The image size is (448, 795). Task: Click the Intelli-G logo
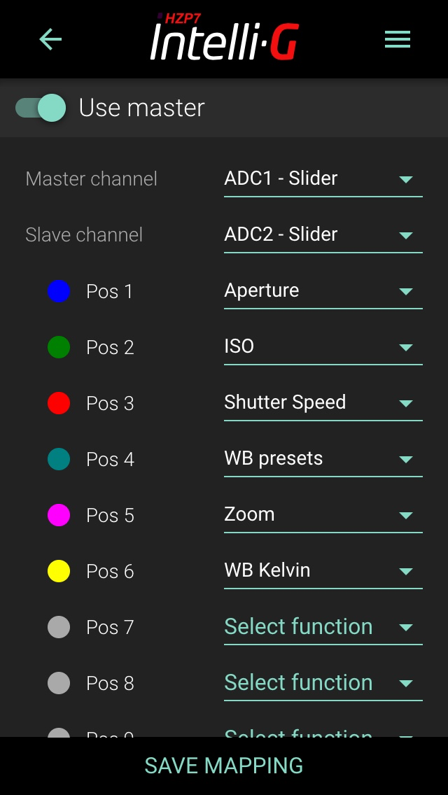click(x=224, y=38)
